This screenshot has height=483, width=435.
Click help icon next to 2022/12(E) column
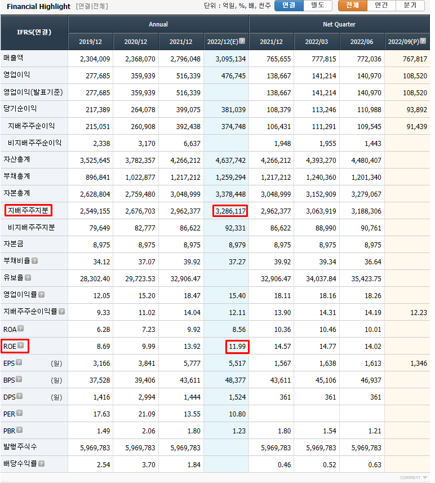[242, 41]
